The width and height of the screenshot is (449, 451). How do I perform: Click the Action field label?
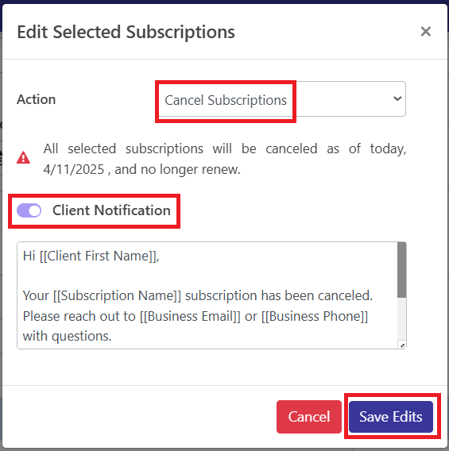pos(37,99)
